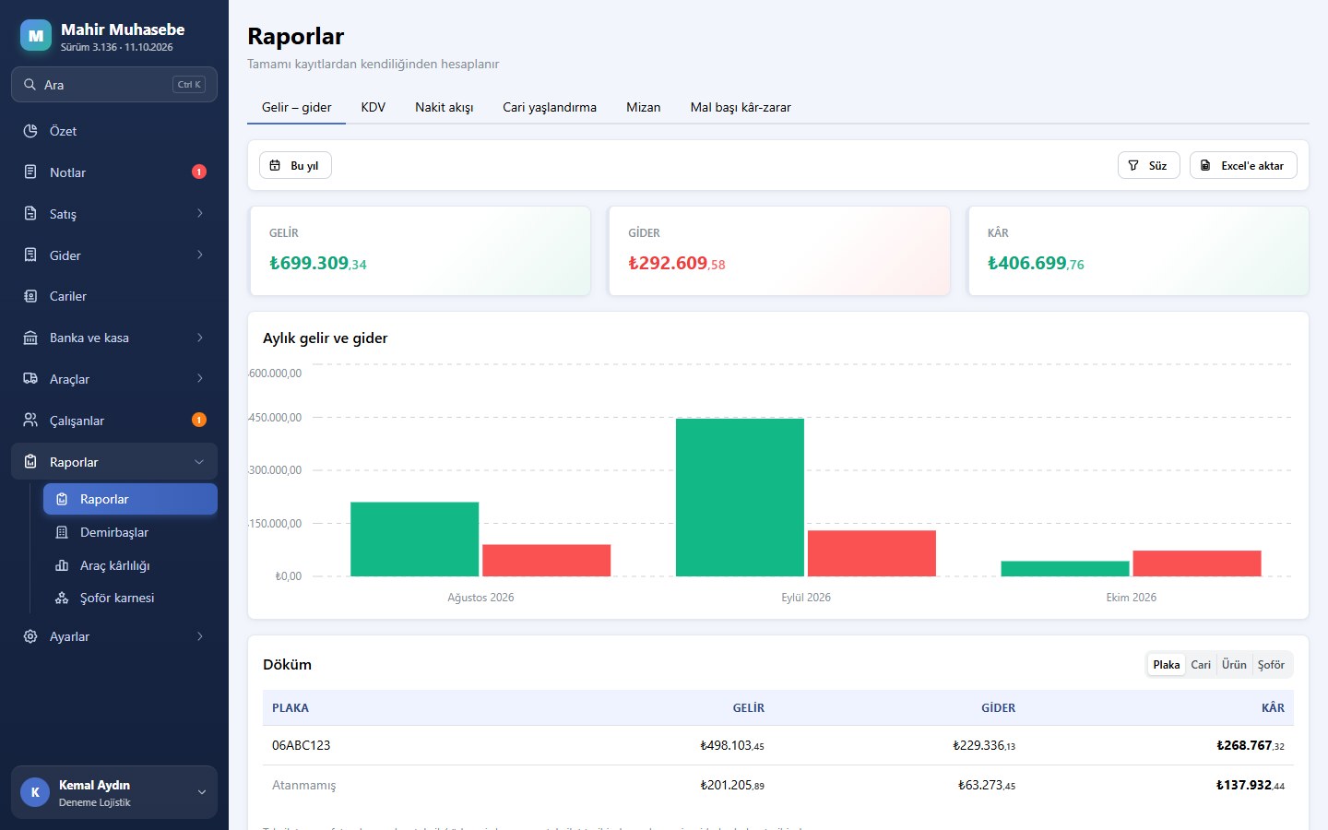The height and width of the screenshot is (830, 1328).
Task: Expand the Satış submenu chevron
Action: click(x=200, y=214)
